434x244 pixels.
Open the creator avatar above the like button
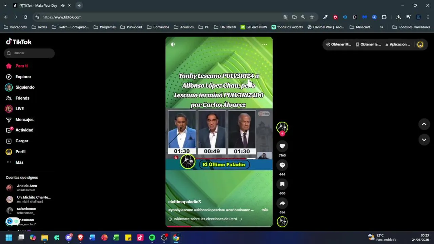(282, 127)
